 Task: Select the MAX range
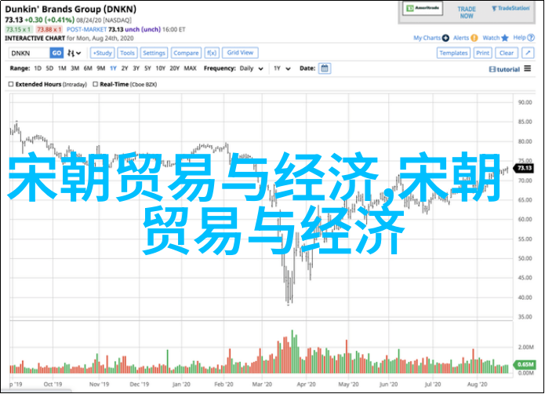point(190,68)
